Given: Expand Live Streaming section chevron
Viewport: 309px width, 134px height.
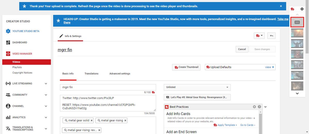Looking at the screenshot, I should pos(46,83).
